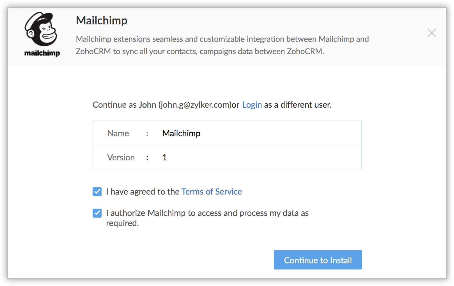454x286 pixels.
Task: Click the 'mailchimp' wordmark under the logo
Action: point(42,53)
